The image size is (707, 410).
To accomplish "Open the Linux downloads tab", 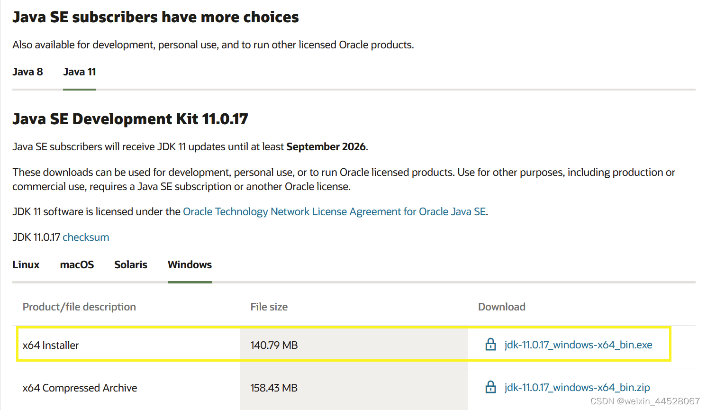I will click(x=26, y=265).
